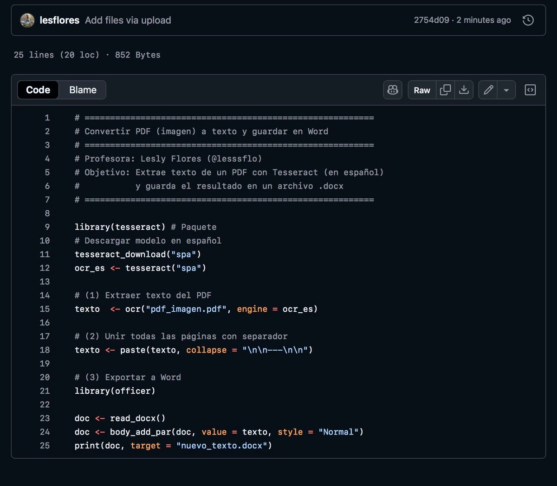The height and width of the screenshot is (486, 557).
Task: Click the 'library(tesseract)' code text
Action: 120,227
